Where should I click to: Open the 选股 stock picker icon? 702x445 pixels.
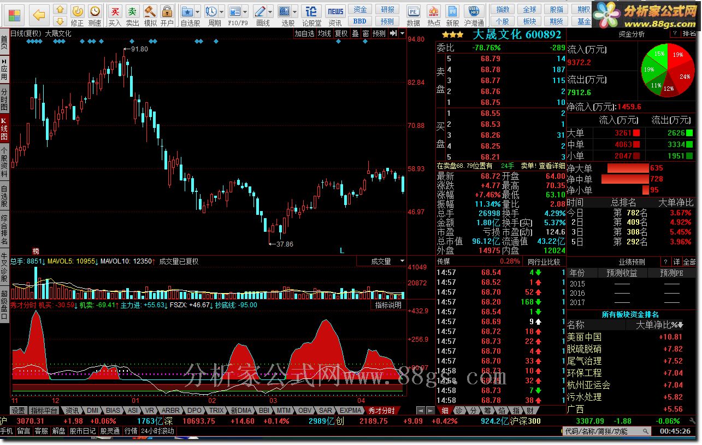coord(284,11)
